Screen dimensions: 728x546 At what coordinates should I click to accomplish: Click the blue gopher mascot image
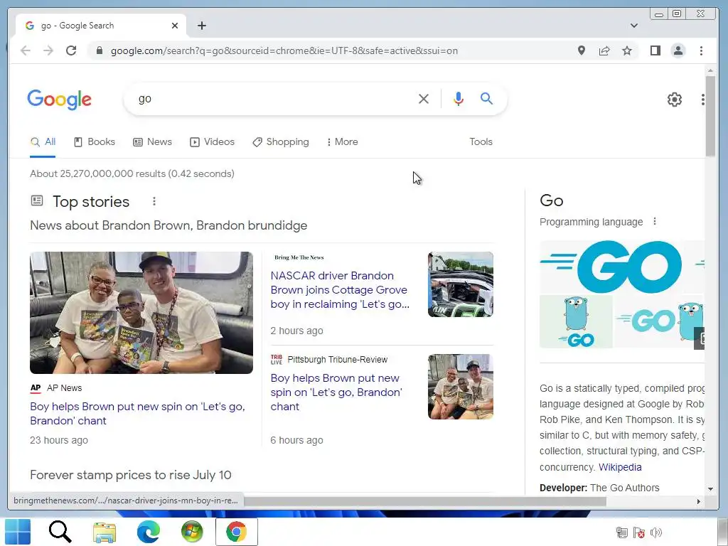tap(576, 322)
